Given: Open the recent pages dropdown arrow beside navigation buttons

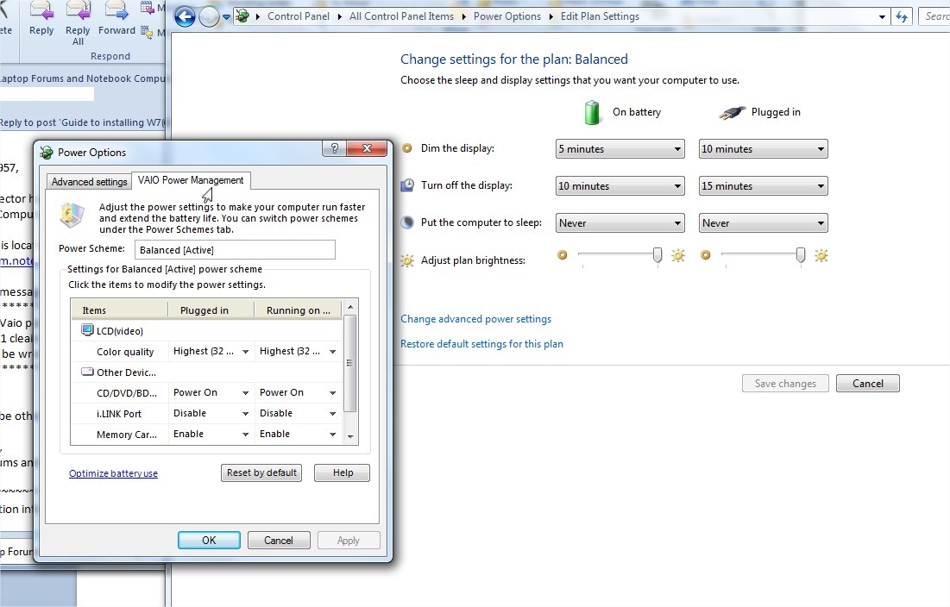Looking at the screenshot, I should coord(227,17).
